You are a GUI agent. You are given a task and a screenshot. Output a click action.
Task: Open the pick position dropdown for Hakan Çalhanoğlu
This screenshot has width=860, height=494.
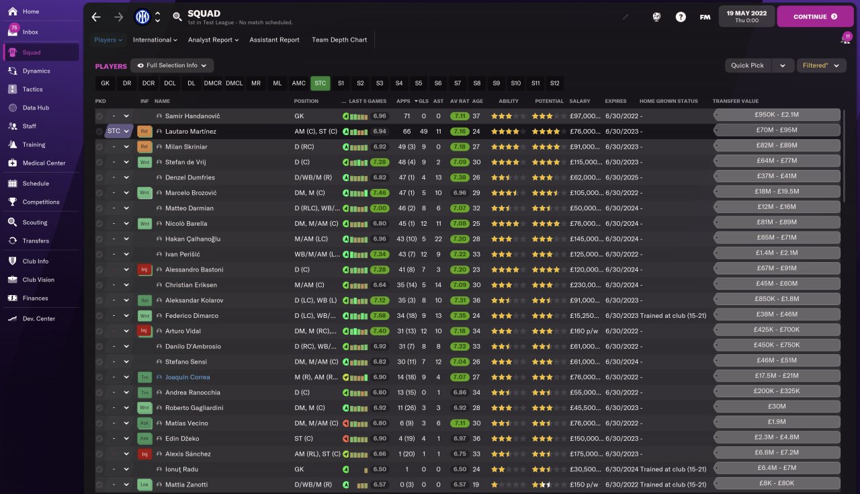point(120,239)
